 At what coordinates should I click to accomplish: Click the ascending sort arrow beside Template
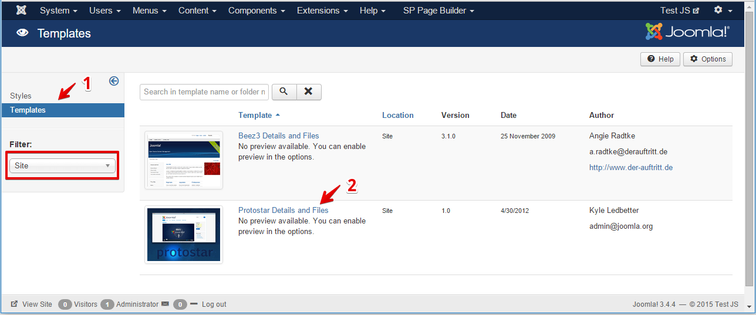(278, 116)
